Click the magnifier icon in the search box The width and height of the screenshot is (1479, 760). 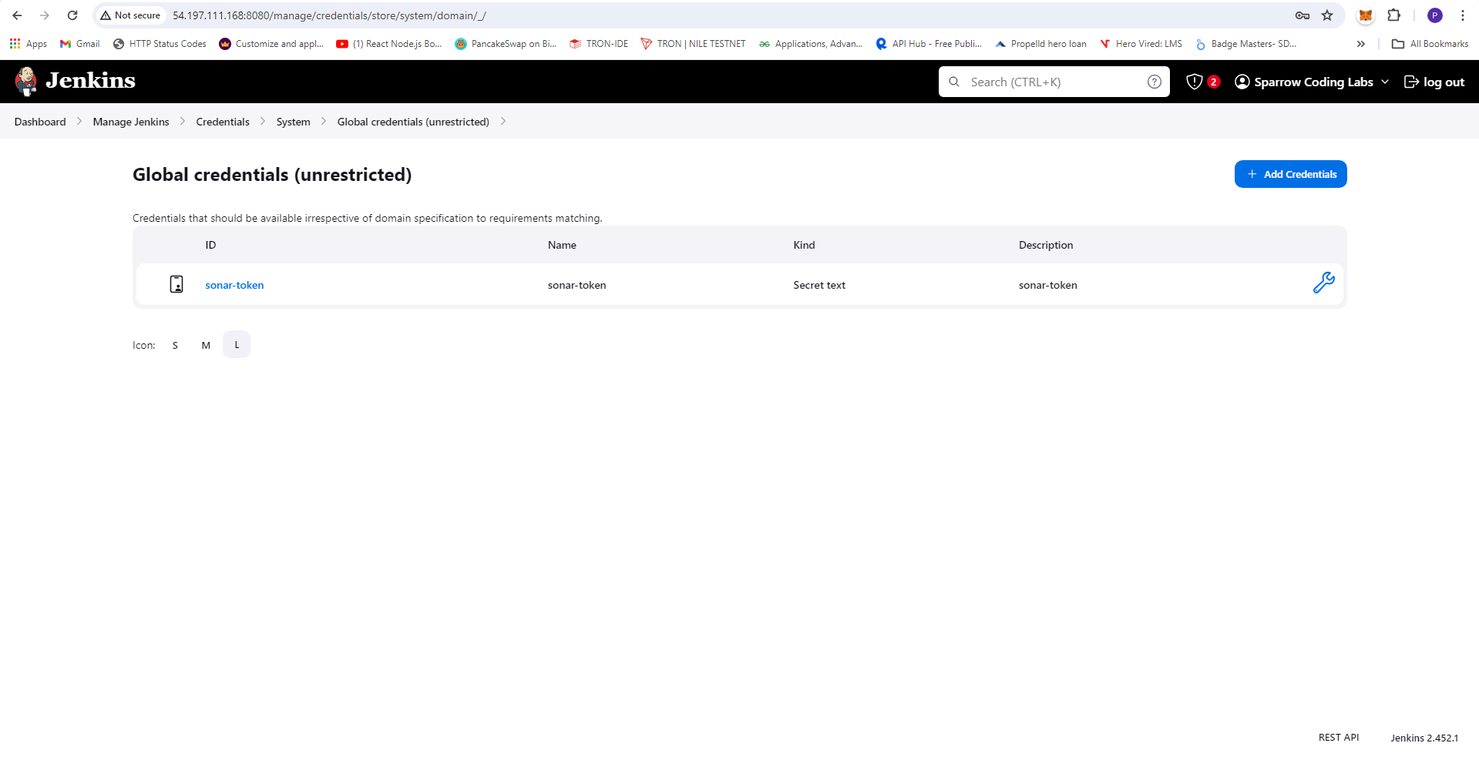(x=954, y=82)
